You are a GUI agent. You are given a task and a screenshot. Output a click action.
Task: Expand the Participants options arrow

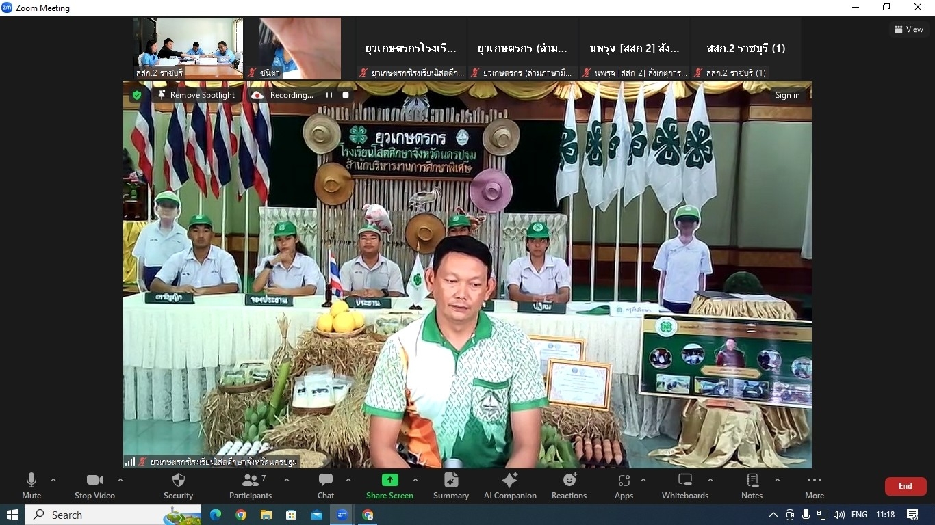[x=286, y=480]
